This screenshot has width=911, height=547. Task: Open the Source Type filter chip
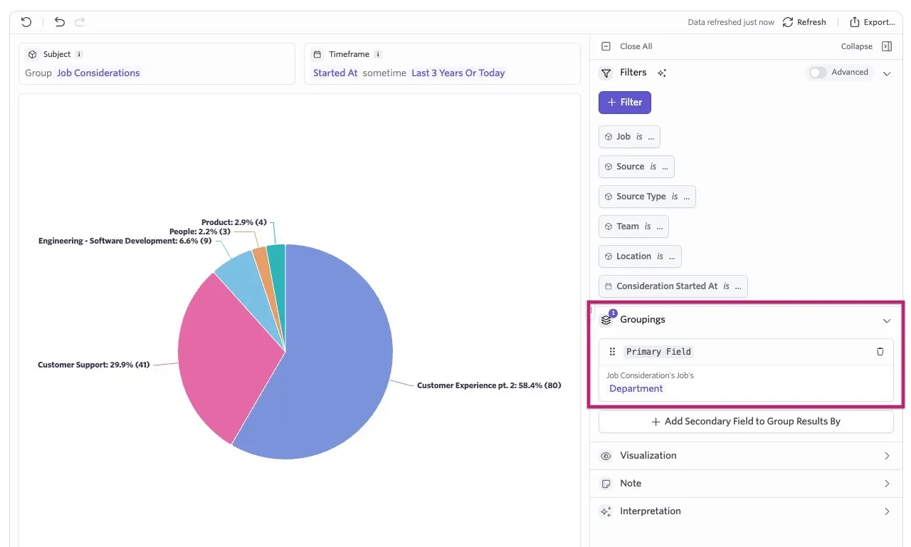point(647,197)
